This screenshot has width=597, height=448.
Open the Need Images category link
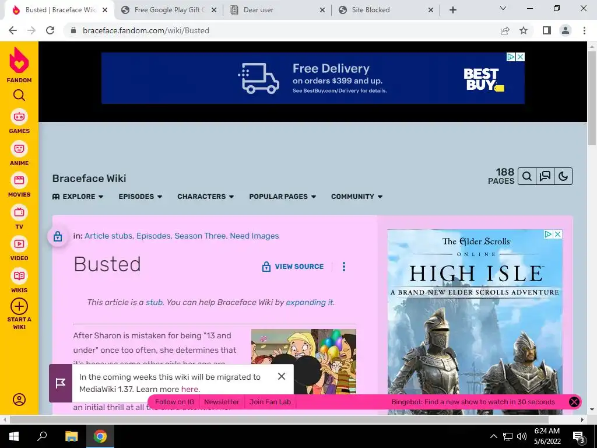click(254, 236)
